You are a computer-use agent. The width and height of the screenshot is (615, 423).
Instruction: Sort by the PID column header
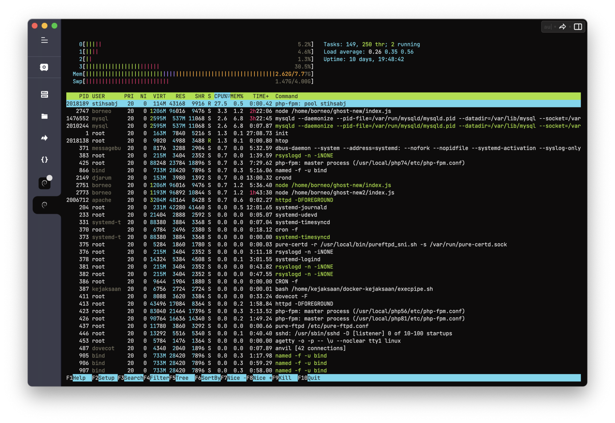tap(84, 97)
